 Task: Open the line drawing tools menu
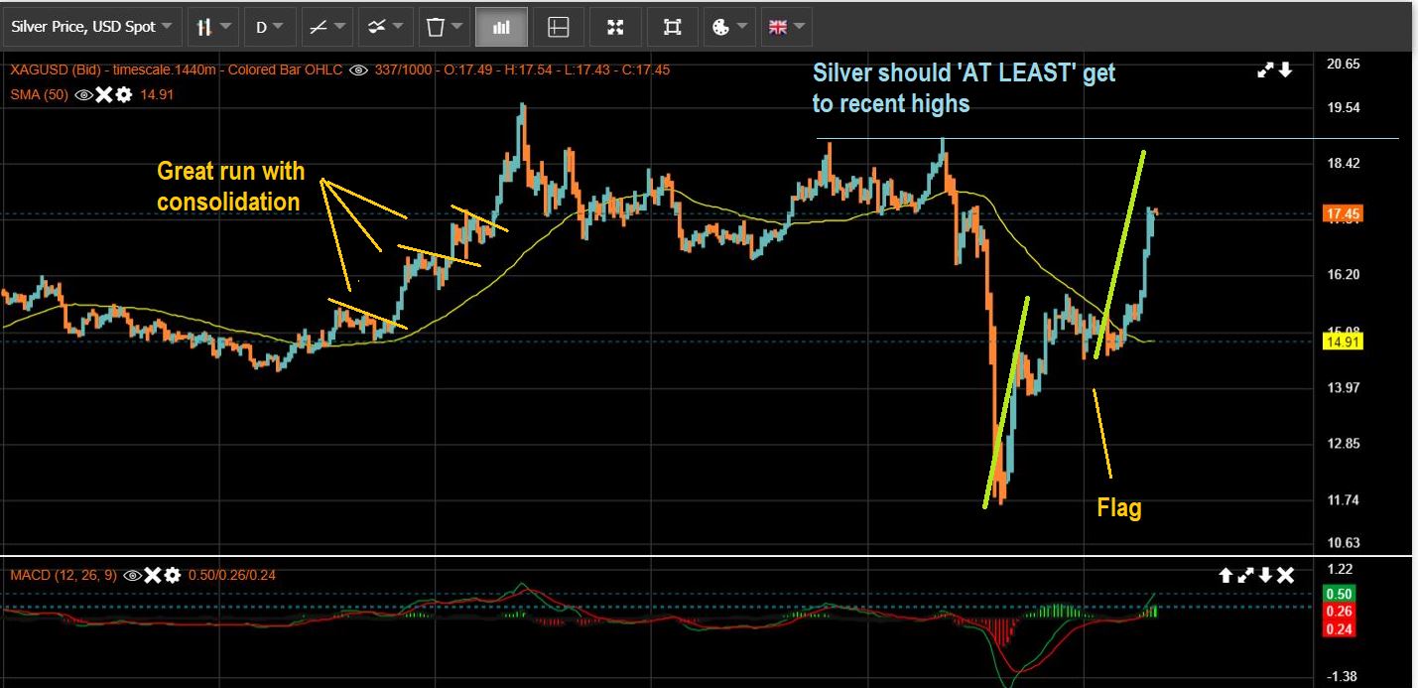326,27
